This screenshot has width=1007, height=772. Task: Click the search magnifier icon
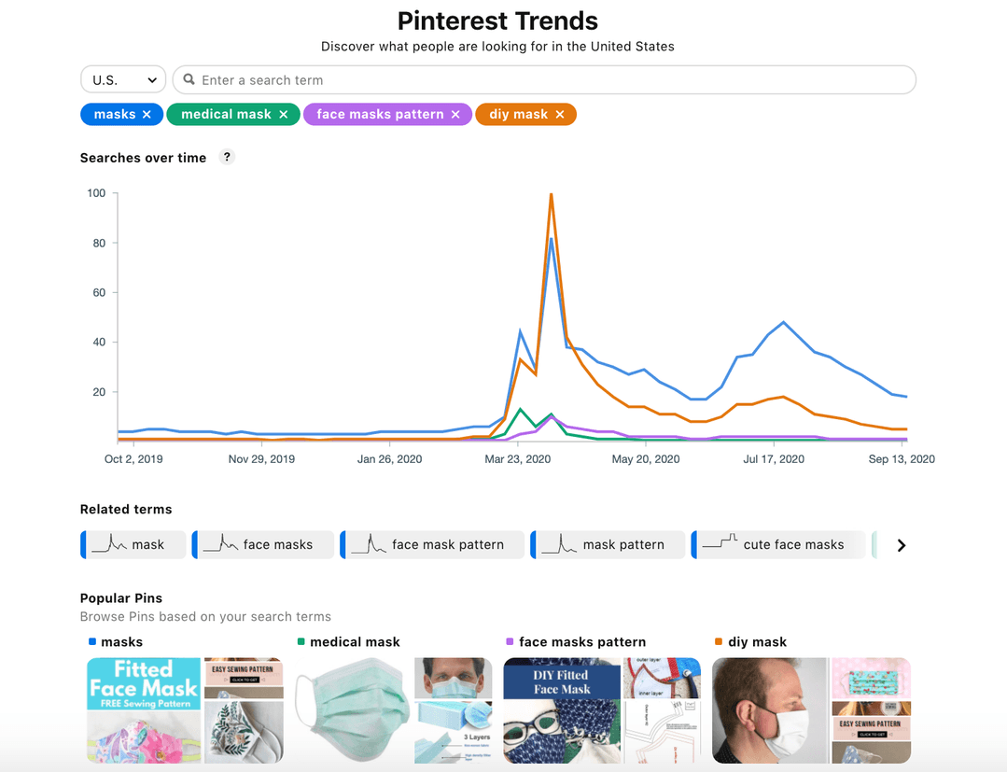189,79
